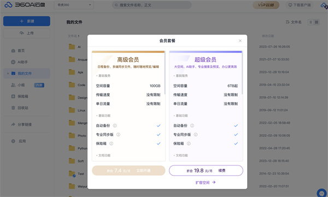Show info for 专业同步版 in 高级会员 card
The image size is (328, 197).
[118, 135]
